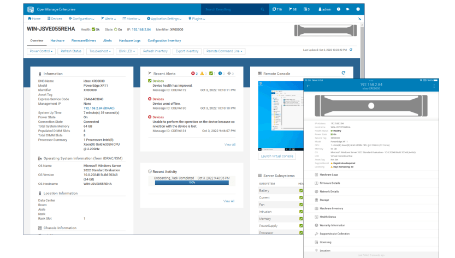Viewport: 455px width, 258px height.
Task: Open the Monitor menu dropdown
Action: click(132, 19)
